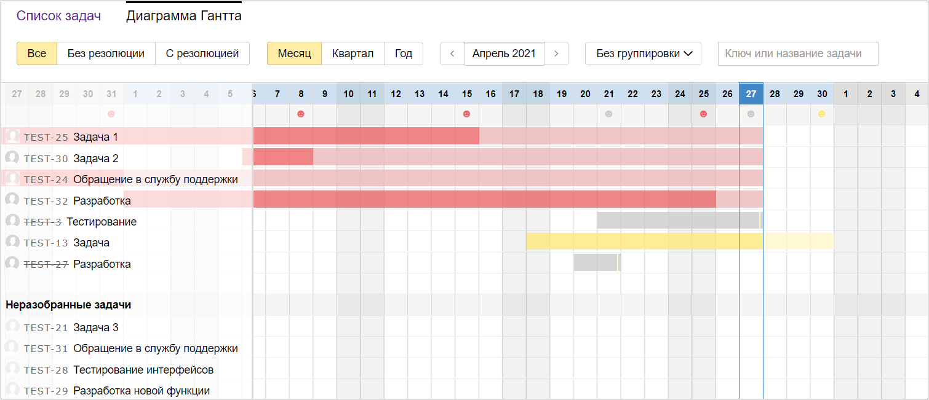Click the "Неразобранные задачи" section header
The height and width of the screenshot is (400, 929).
click(x=68, y=304)
